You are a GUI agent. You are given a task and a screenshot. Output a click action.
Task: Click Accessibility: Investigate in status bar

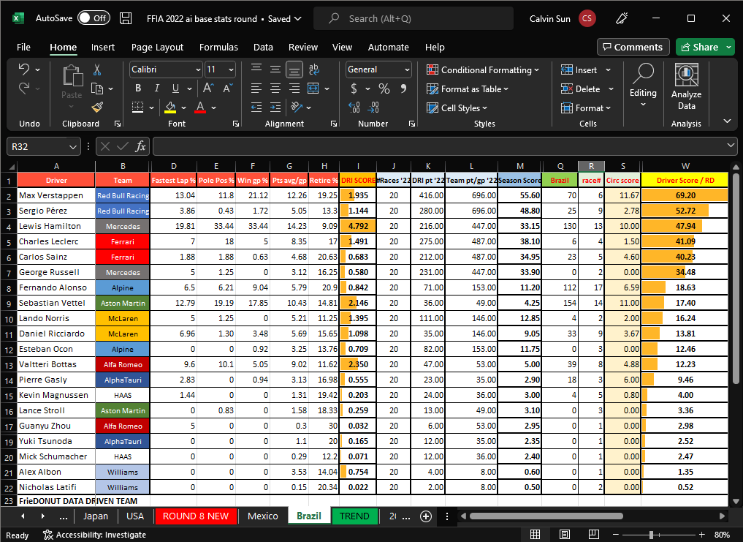pyautogui.click(x=94, y=535)
